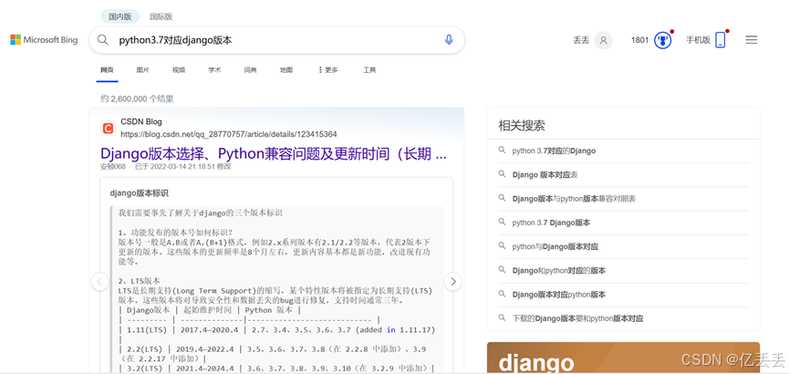Click search icon beside 'python 3.7对应的Django'

502,150
